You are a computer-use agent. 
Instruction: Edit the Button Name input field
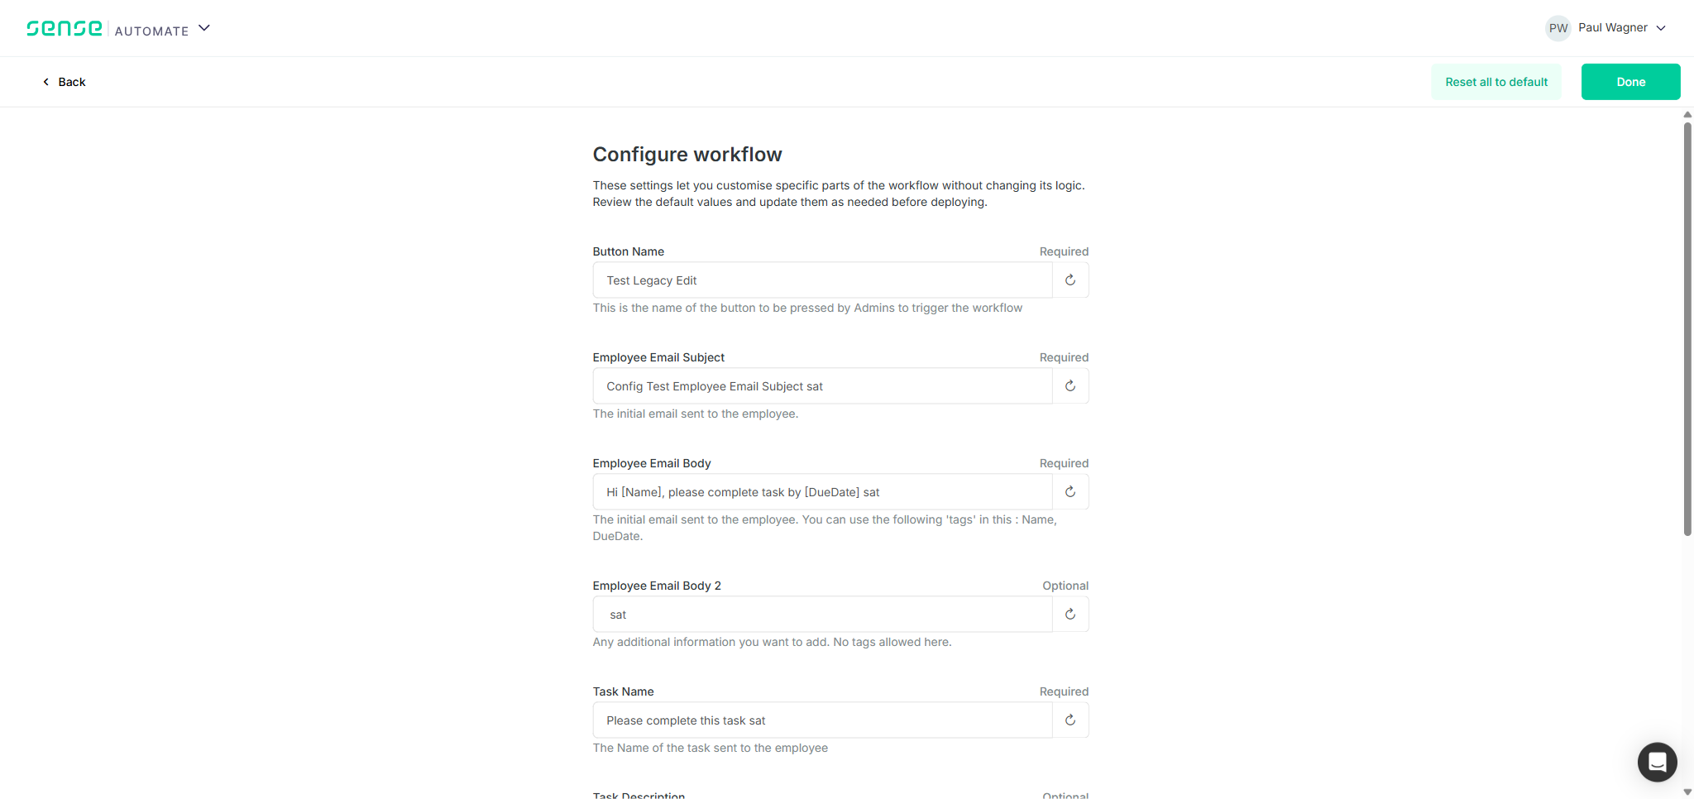tap(822, 280)
